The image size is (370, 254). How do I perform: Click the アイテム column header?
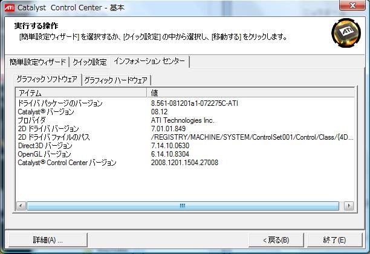[82, 93]
